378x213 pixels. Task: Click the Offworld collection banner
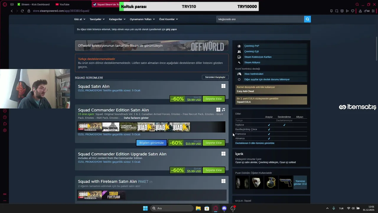[151, 46]
